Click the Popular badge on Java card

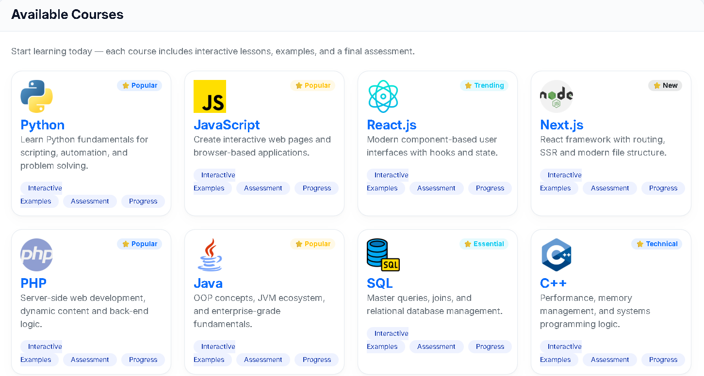click(313, 244)
